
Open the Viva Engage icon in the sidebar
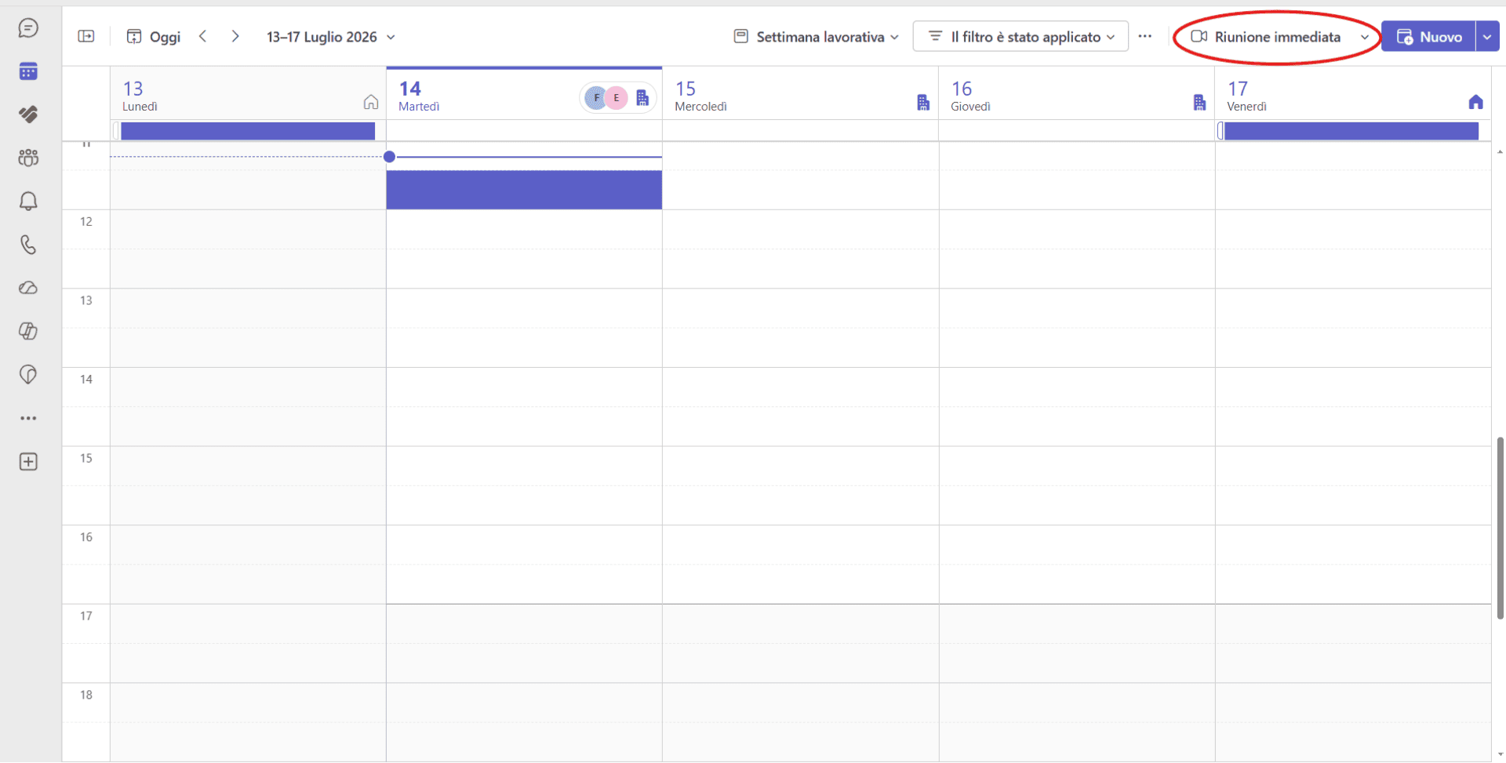28,114
